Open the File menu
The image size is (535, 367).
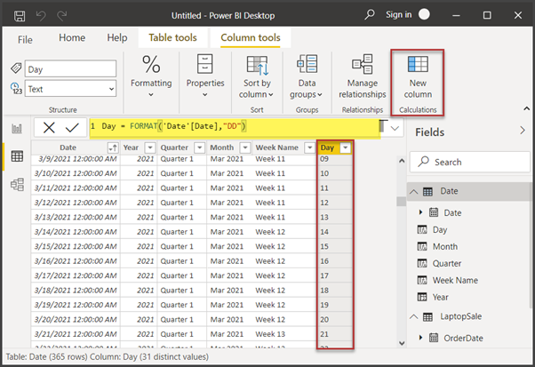(25, 40)
